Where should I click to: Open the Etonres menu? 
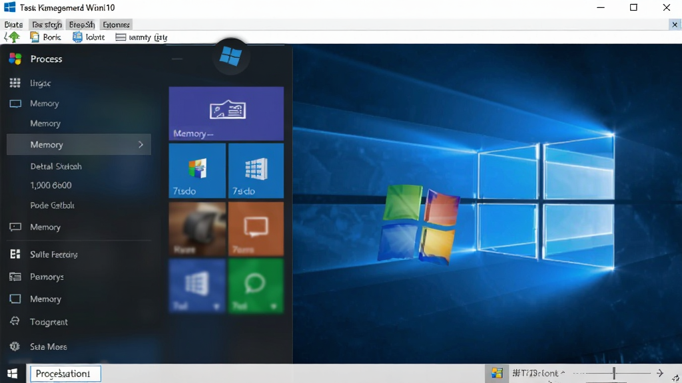(116, 25)
